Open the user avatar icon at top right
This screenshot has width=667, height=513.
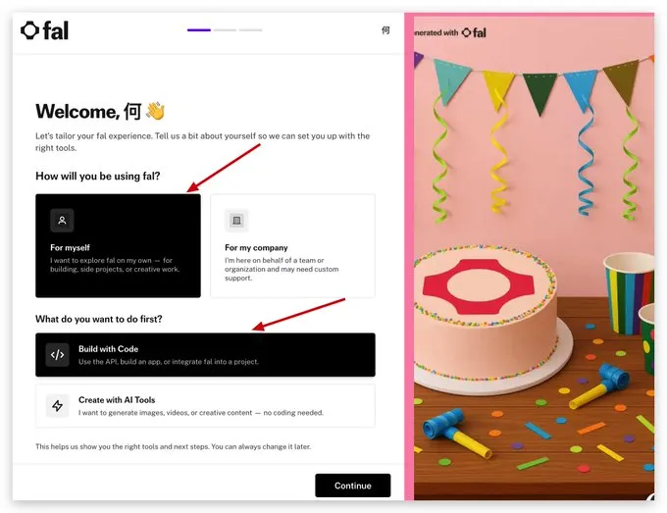(385, 30)
